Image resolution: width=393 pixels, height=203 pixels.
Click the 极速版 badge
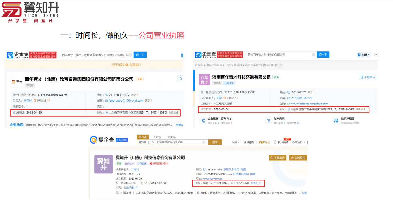coord(122,140)
